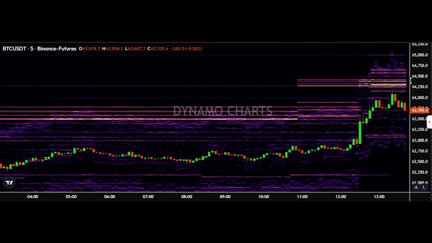Click the high value H63,906.1
Viewport: 432px width, 243px height.
pyautogui.click(x=113, y=49)
